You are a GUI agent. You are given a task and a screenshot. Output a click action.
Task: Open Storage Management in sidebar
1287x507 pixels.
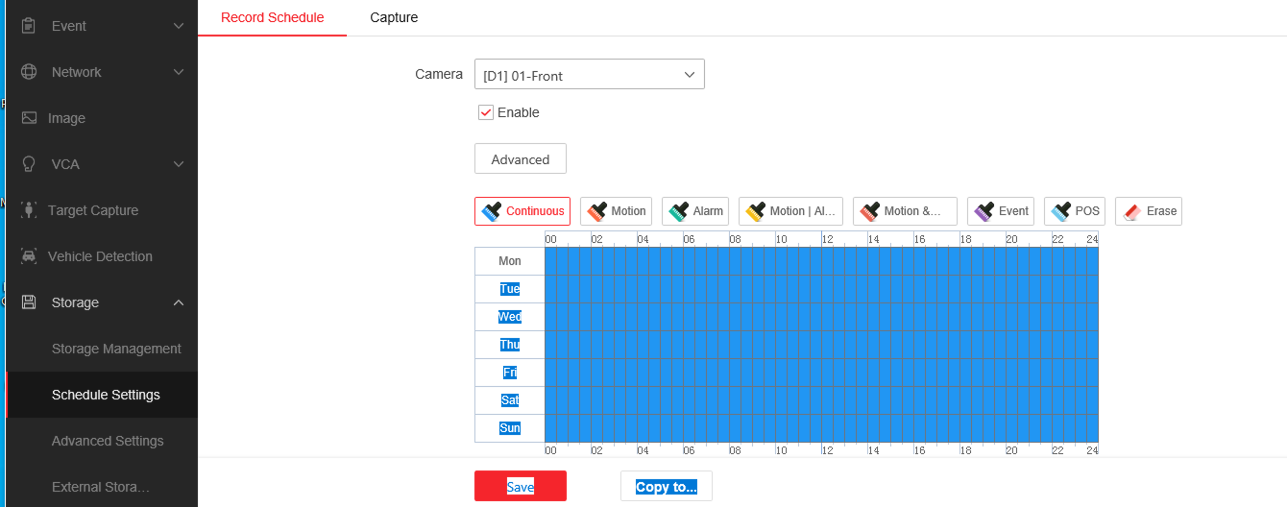click(116, 349)
